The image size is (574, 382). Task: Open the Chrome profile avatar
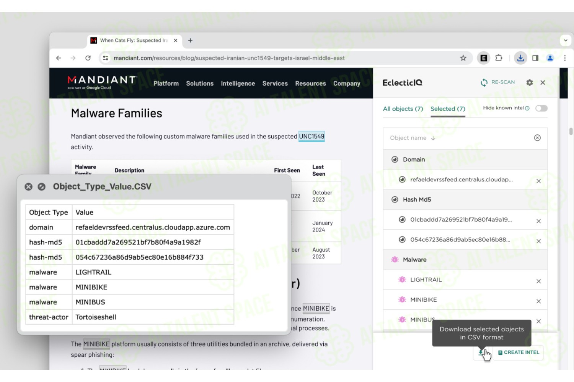pyautogui.click(x=550, y=58)
